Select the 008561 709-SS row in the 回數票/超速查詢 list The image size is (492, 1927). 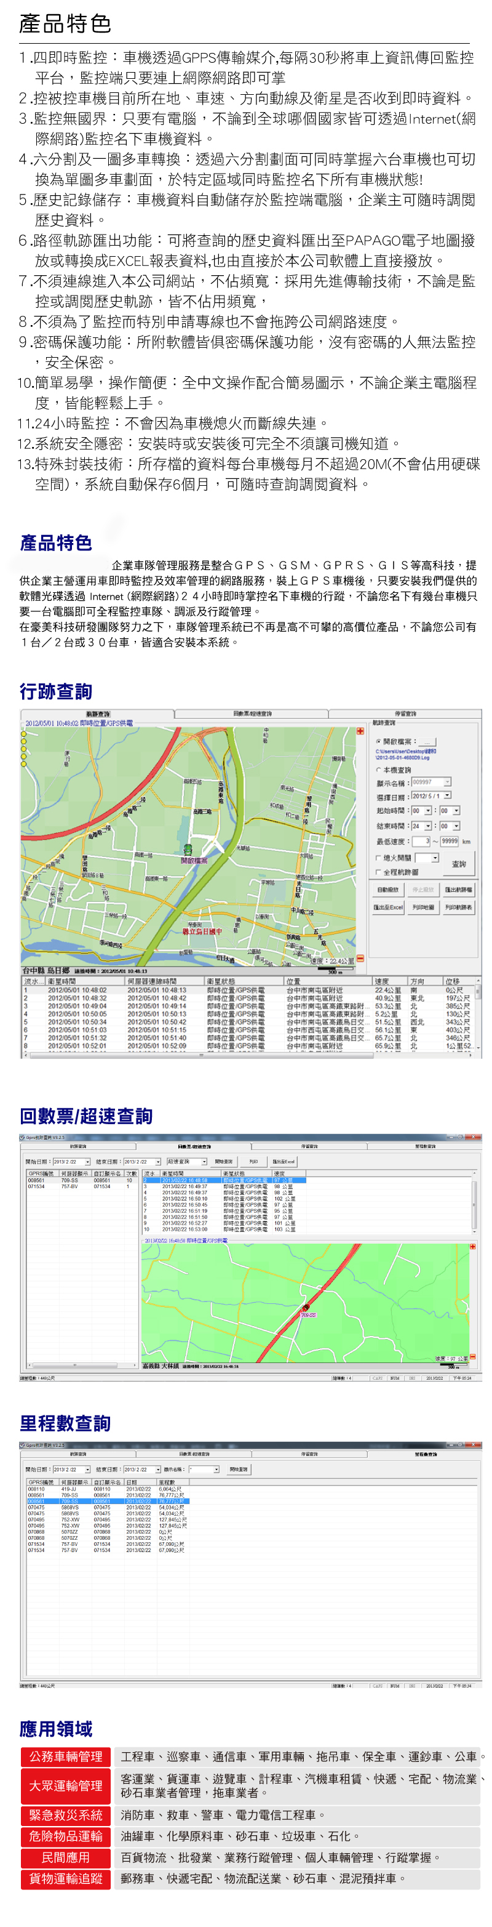[x=82, y=1180]
